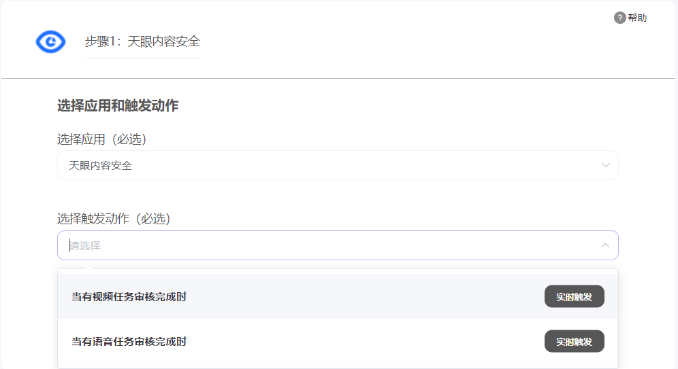Open the 选择应用 dropdown field
The image size is (678, 369).
(338, 165)
